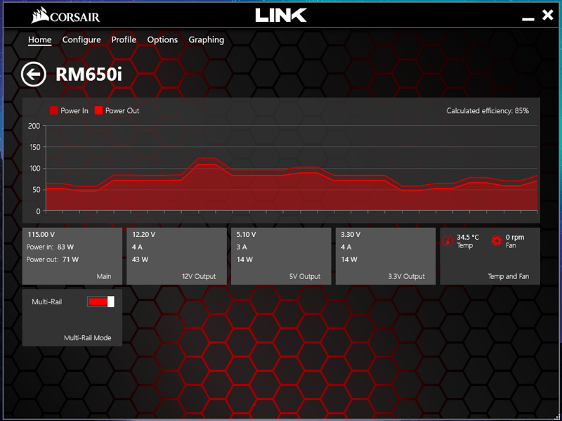Click the LINK title logo
This screenshot has height=421, width=562.
tap(281, 15)
